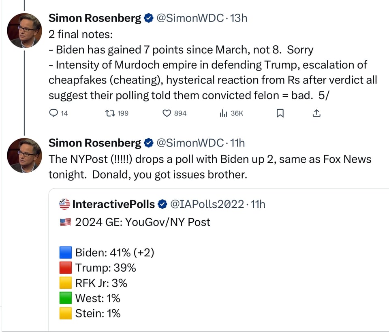This screenshot has width=389, height=332.
Task: Visit the InteractivePolls profile name
Action: tap(113, 204)
